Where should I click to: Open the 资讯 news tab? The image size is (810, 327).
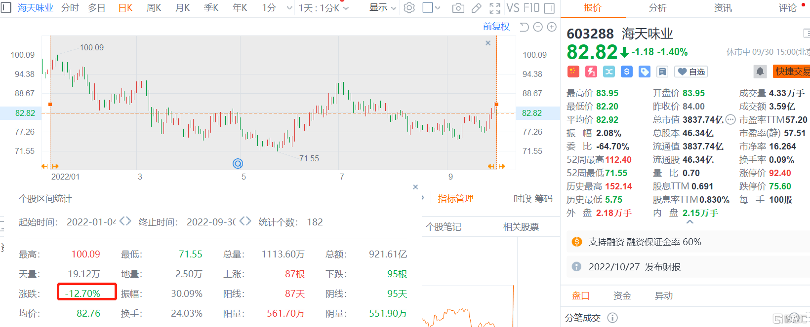(x=723, y=8)
